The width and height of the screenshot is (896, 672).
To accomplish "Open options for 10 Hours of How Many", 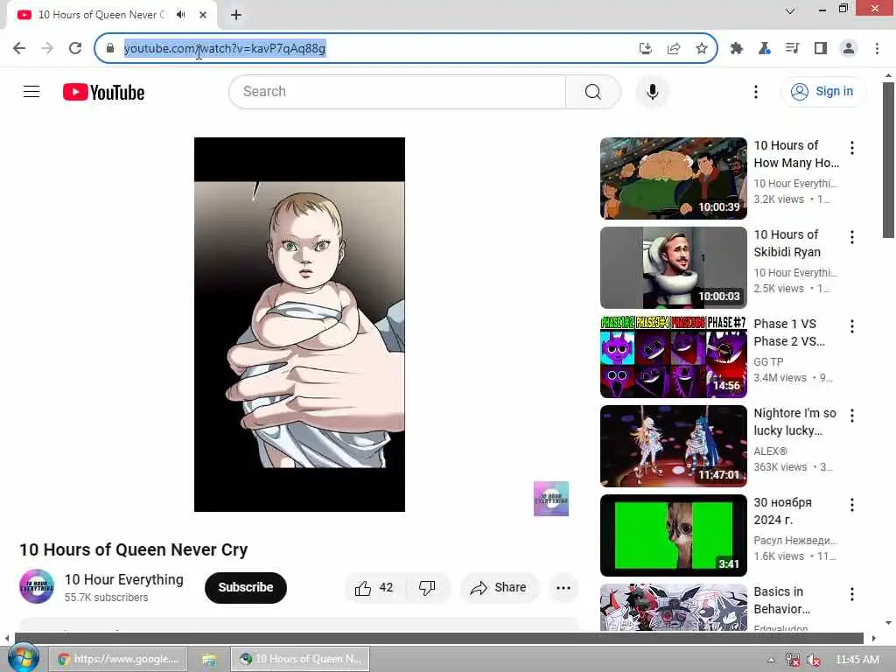I will [x=852, y=148].
